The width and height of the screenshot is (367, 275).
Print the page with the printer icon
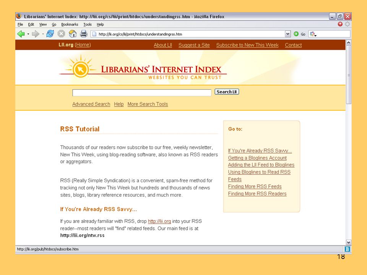tap(84, 34)
